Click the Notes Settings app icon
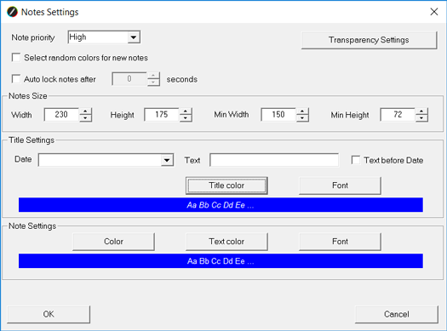This screenshot has height=331, width=447. (x=12, y=12)
